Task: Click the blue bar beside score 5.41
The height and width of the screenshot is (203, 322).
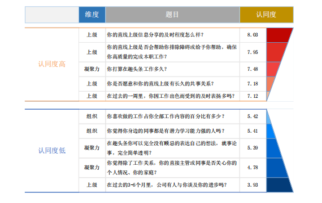Action: click(x=271, y=131)
